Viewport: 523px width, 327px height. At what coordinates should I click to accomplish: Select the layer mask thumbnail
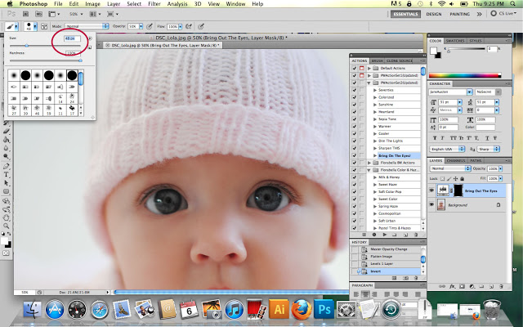pos(458,190)
